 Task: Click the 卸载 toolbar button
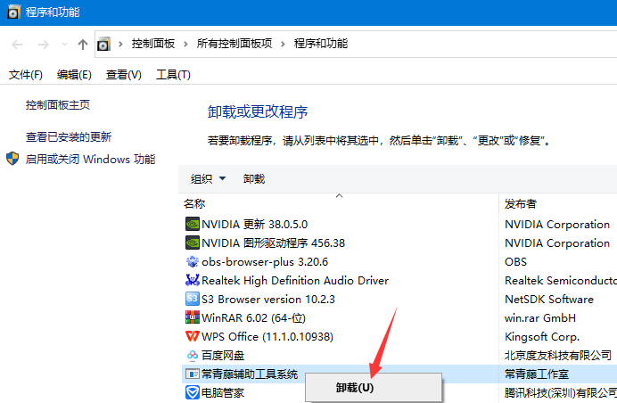coord(254,179)
